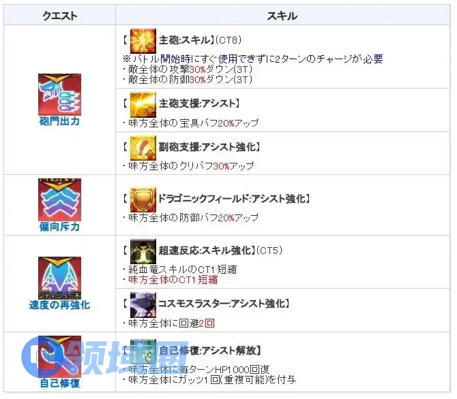Click the red 味方全体のCT1短縮 text
The height and width of the screenshot is (399, 457).
click(x=173, y=280)
